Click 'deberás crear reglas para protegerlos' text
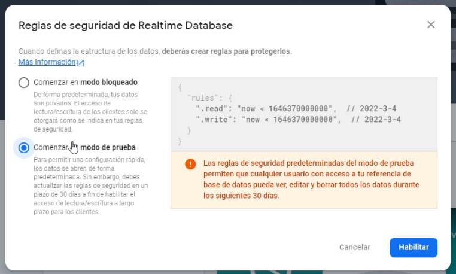Screen dimensions: 456x274 226,51
